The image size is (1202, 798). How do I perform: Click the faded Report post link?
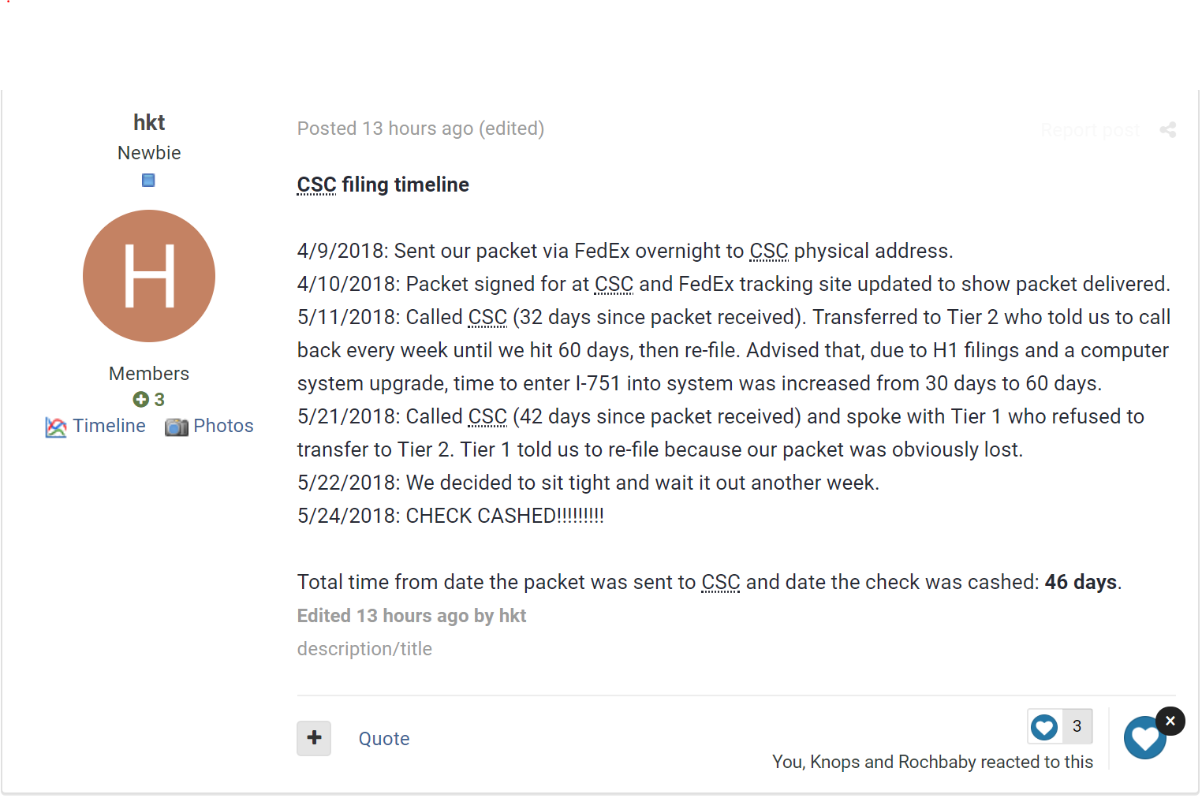pos(1090,130)
